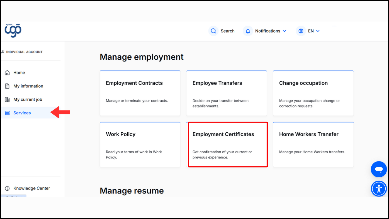
Task: Click the Notifications bell icon
Action: [248, 31]
